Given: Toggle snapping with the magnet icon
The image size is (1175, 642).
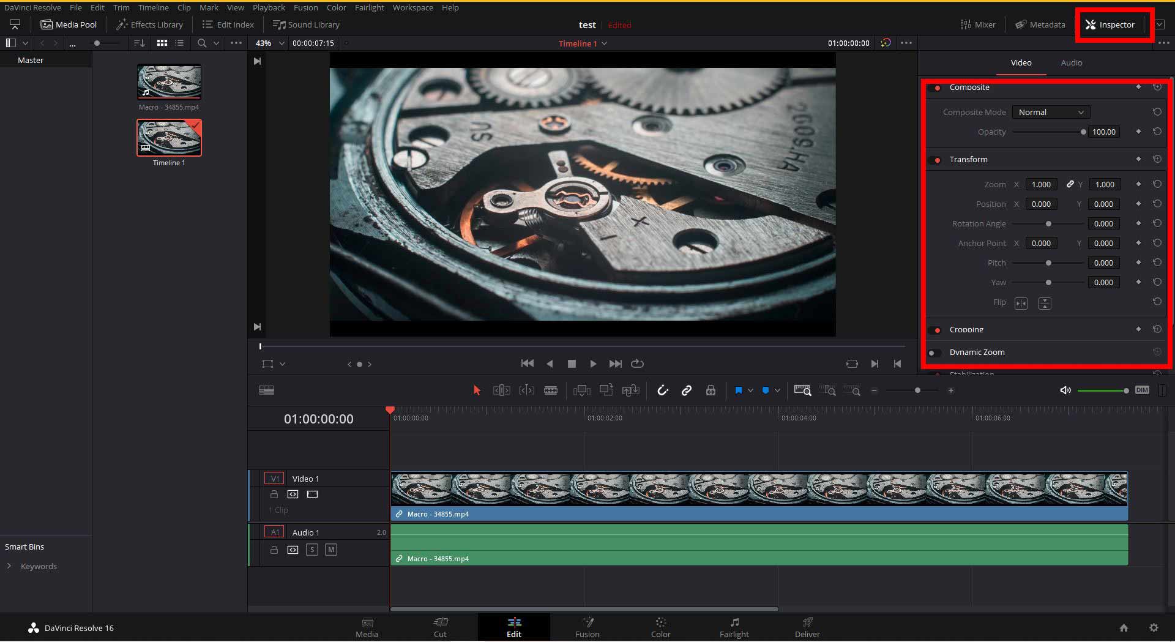Looking at the screenshot, I should pyautogui.click(x=663, y=390).
